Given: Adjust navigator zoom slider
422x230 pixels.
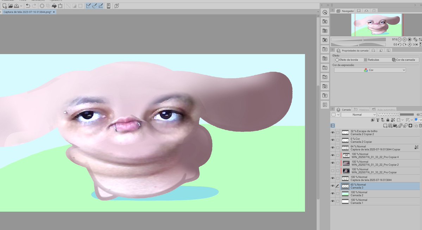Looking at the screenshot, I should click(359, 39).
